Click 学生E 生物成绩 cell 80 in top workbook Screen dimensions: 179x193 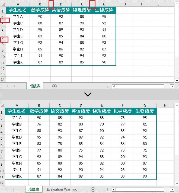tap(104, 36)
